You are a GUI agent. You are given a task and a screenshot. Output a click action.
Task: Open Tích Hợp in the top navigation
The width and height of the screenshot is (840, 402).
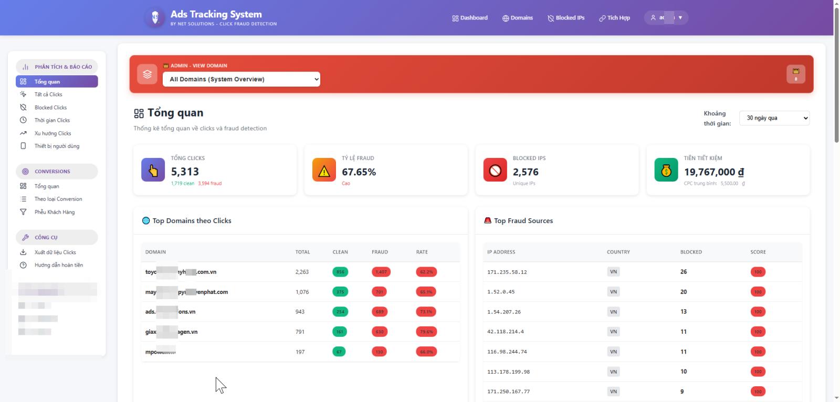(x=614, y=18)
